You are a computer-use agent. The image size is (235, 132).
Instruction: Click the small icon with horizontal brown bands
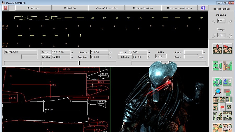(222, 100)
